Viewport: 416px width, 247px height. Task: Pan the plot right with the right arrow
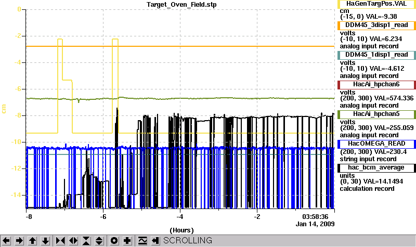[19, 241]
